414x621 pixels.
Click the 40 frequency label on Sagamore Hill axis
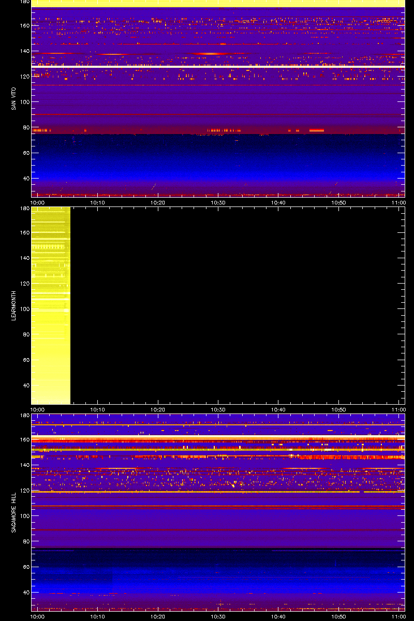tap(26, 592)
